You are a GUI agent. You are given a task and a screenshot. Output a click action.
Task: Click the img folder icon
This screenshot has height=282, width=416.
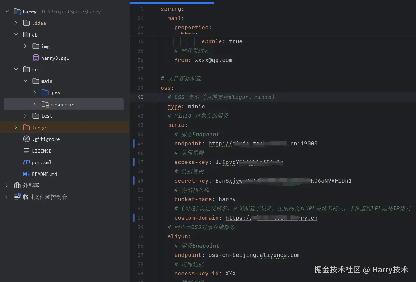pos(36,46)
